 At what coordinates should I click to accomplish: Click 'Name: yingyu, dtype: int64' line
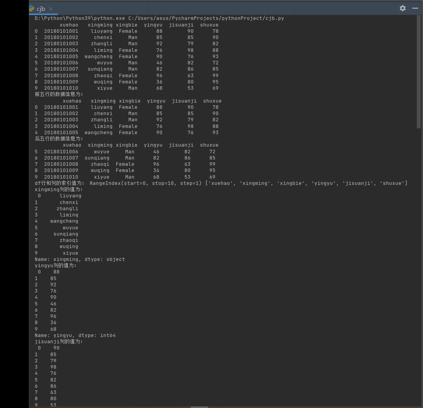(x=75, y=335)
